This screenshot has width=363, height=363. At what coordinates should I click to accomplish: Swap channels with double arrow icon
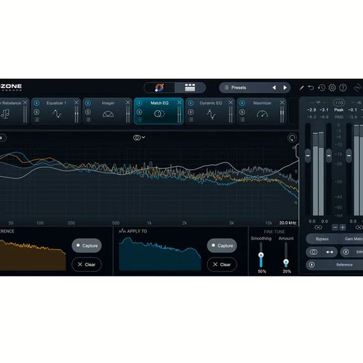click(330, 252)
